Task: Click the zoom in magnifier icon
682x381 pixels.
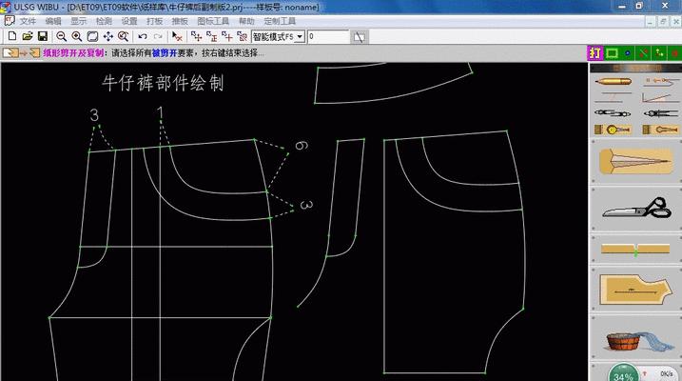Action: pos(77,36)
